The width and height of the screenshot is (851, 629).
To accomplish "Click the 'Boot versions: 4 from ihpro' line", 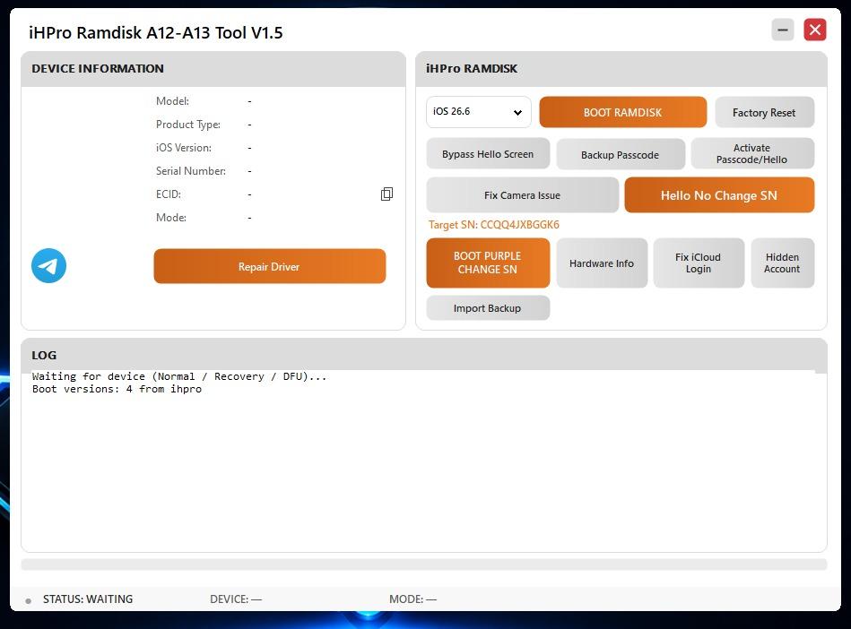I will (117, 389).
